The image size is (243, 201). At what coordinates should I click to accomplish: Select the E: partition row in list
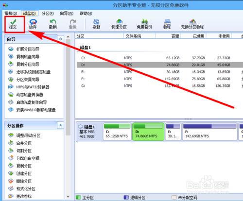[x=160, y=72]
